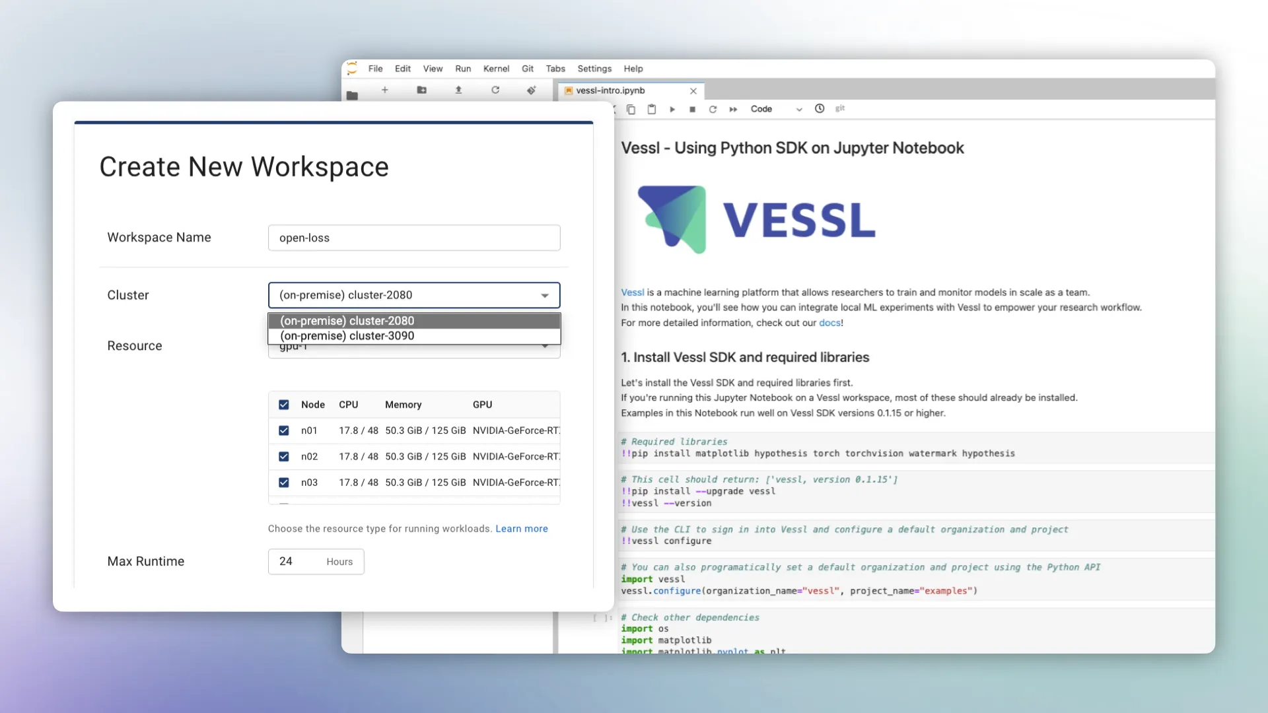1268x713 pixels.
Task: Paste cells from clipboard icon
Action: pos(652,109)
